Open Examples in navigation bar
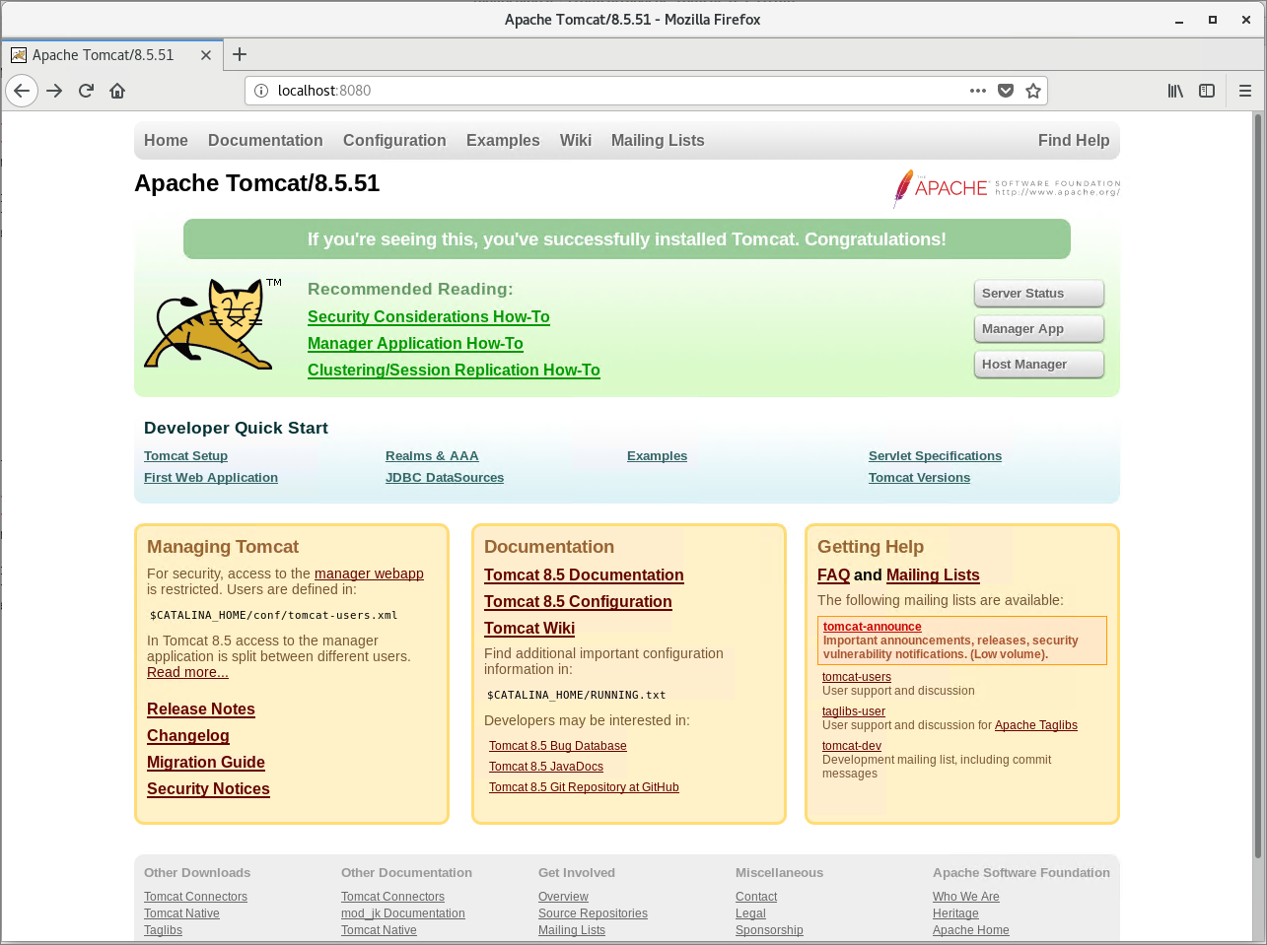 coord(503,141)
